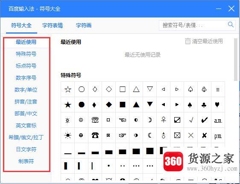The image size is (240, 184).
Task: Insert the hollow diamond symbol
Action: pos(109,89)
